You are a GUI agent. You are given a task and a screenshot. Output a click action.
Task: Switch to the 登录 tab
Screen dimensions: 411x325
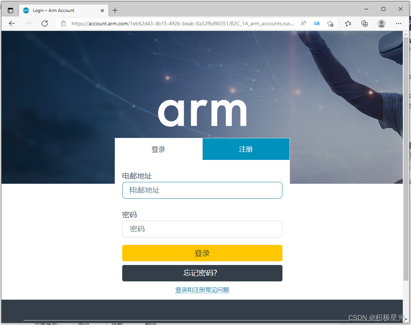coord(159,149)
